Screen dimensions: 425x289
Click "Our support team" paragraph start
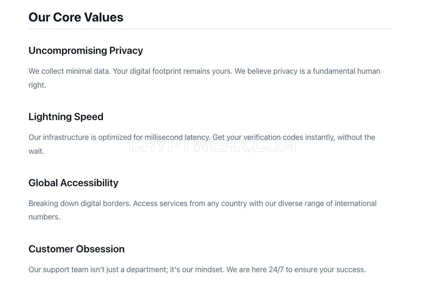pos(59,270)
